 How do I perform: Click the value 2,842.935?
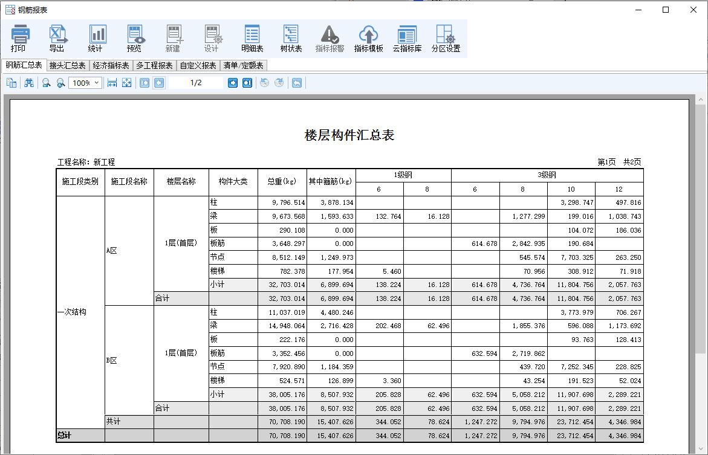[x=529, y=244]
